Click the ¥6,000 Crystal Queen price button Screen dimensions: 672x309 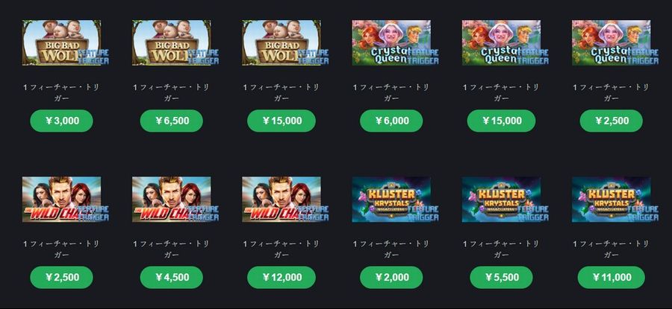(391, 121)
